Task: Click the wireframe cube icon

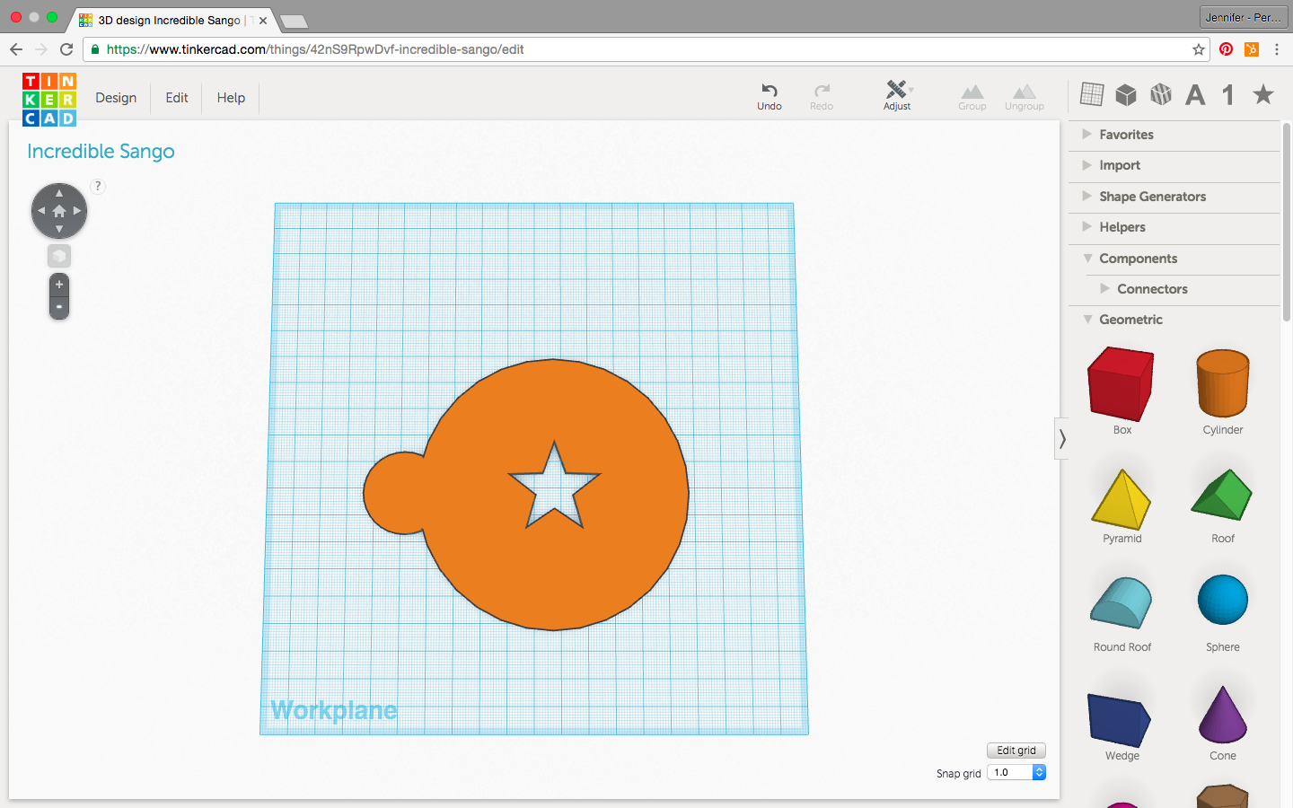Action: click(x=1161, y=94)
